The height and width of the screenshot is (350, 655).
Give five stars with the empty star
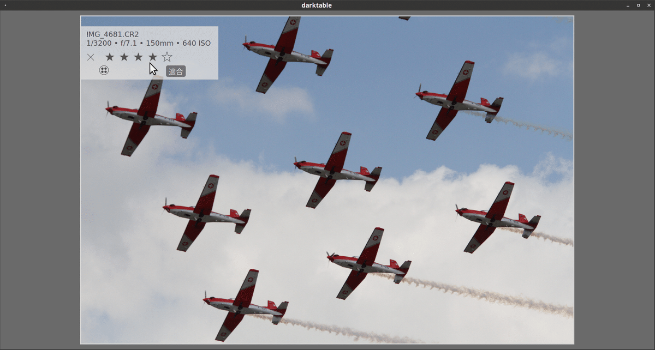click(x=167, y=57)
